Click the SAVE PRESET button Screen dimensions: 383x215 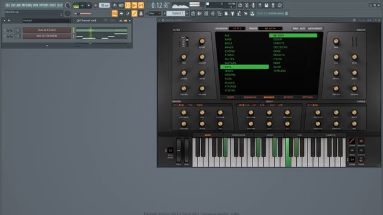pyautogui.click(x=315, y=29)
